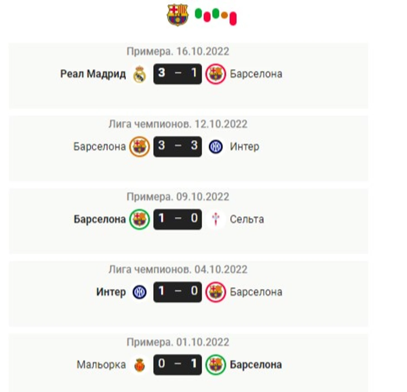
Task: Click the Лига чемпионов. 04.10.2022 header
Action: point(178,269)
